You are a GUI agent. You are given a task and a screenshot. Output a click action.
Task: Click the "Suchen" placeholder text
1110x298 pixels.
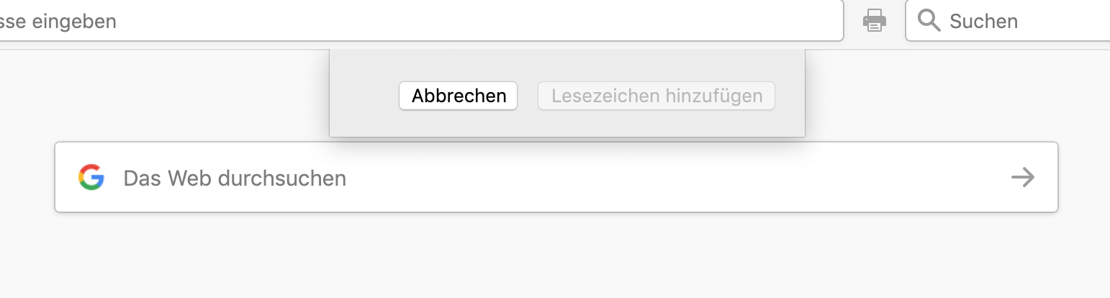tap(983, 21)
